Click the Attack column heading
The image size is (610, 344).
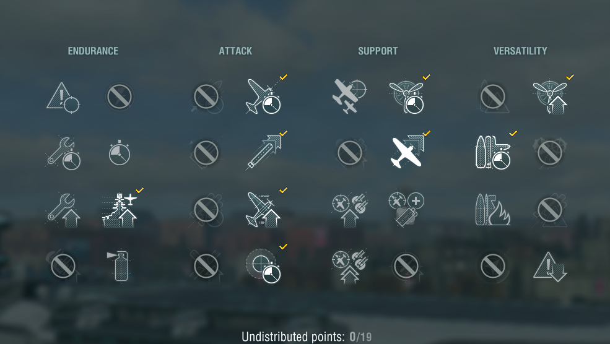(235, 51)
